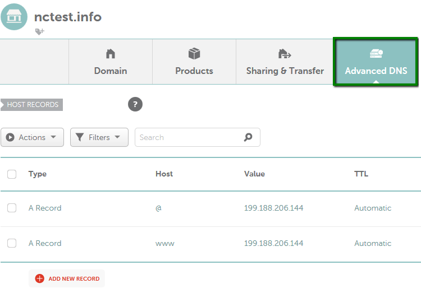421x293 pixels.
Task: Check the box for the @ host record
Action: point(12,208)
